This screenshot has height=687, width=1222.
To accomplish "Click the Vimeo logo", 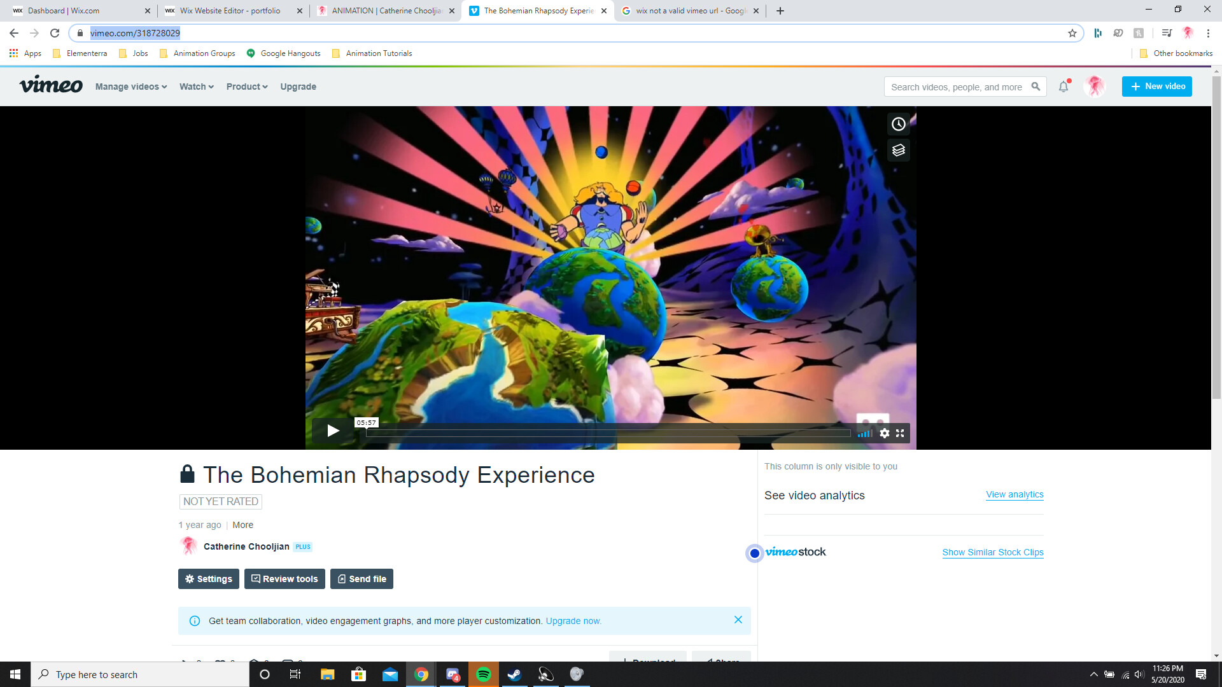I will point(51,85).
